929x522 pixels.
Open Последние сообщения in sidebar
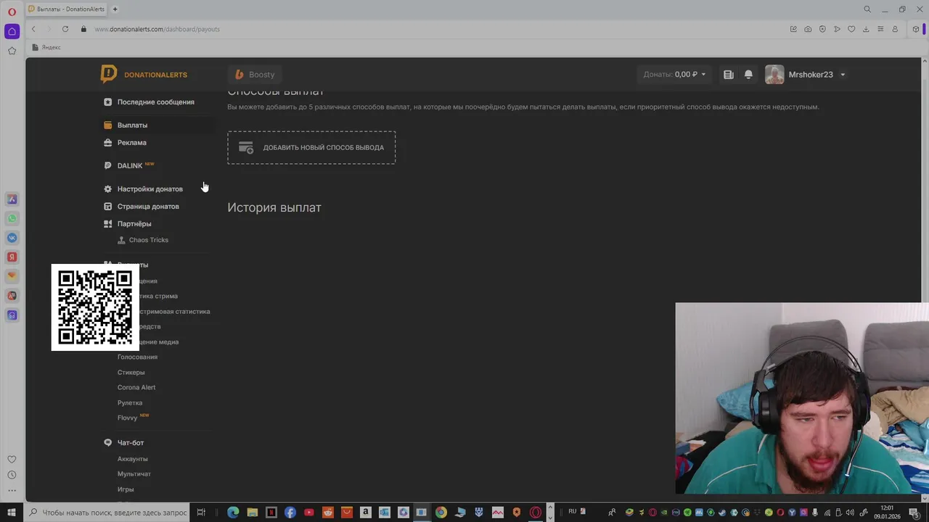coord(155,102)
